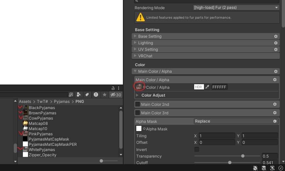285x171 pixels.
Task: Select PyjamasMatCapMask asset
Action: click(x=46, y=139)
